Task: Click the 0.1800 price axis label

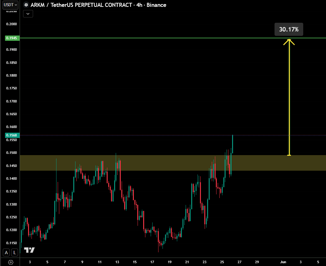Action: click(x=12, y=75)
